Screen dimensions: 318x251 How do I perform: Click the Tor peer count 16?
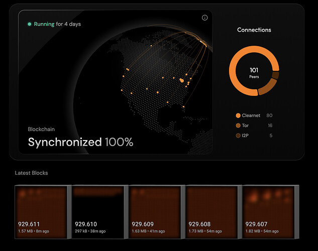[x=269, y=125]
